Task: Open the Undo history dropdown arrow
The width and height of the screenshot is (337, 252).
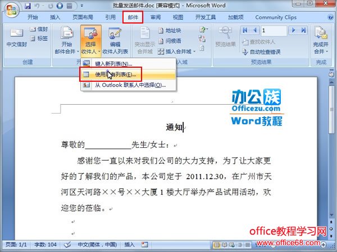Action: pos(43,6)
